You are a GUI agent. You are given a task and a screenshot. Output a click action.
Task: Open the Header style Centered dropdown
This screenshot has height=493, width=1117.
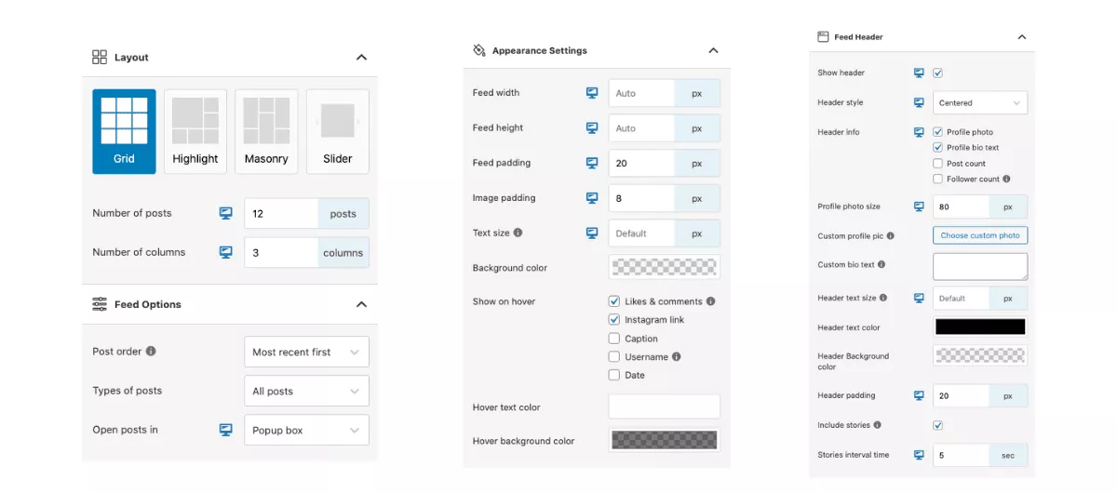pos(980,102)
